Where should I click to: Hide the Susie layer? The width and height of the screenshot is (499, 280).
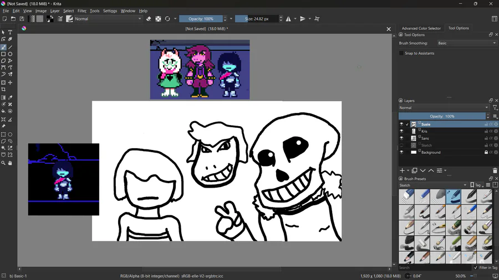click(401, 124)
